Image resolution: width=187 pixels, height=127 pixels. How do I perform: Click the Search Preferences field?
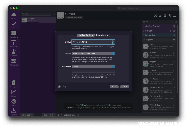tap(147, 8)
